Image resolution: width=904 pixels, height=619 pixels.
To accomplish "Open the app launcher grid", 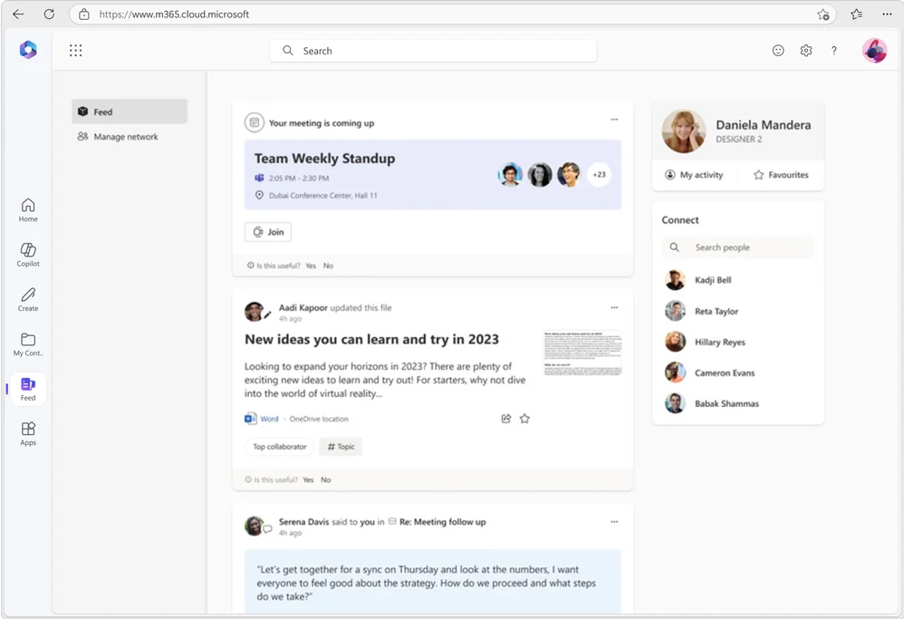I will click(x=75, y=50).
